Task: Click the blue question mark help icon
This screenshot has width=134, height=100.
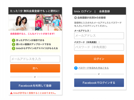Action: (76, 68)
